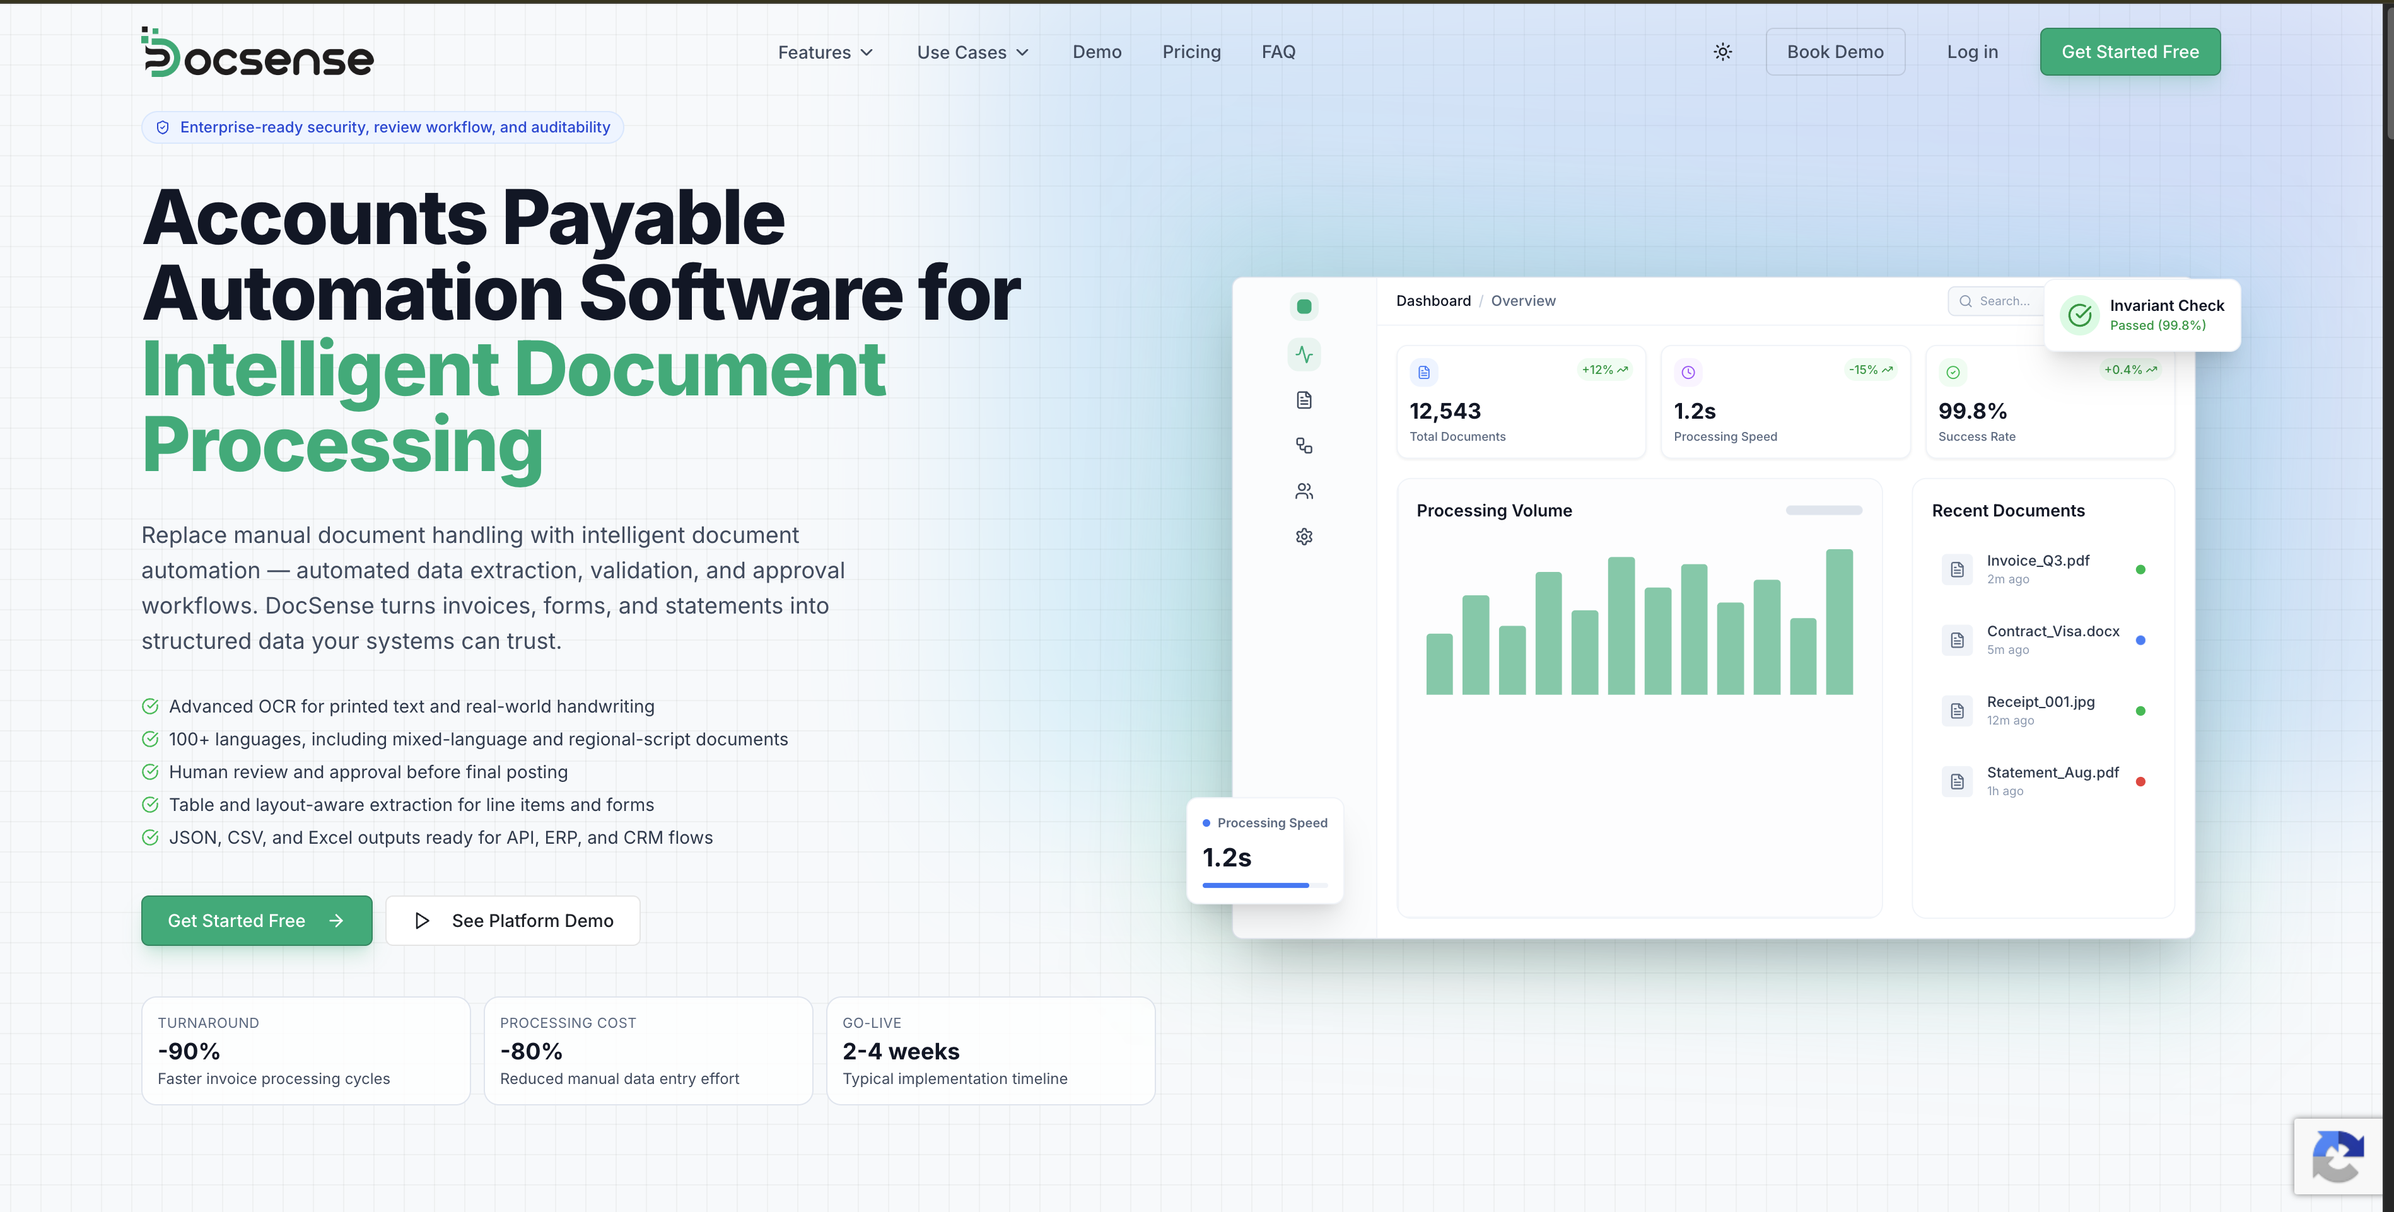2394x1212 pixels.
Task: Click the 99.8% Success Rate value
Action: (1972, 411)
